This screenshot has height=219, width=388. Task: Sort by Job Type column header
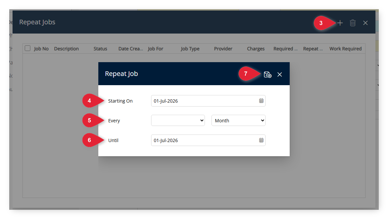pyautogui.click(x=190, y=49)
